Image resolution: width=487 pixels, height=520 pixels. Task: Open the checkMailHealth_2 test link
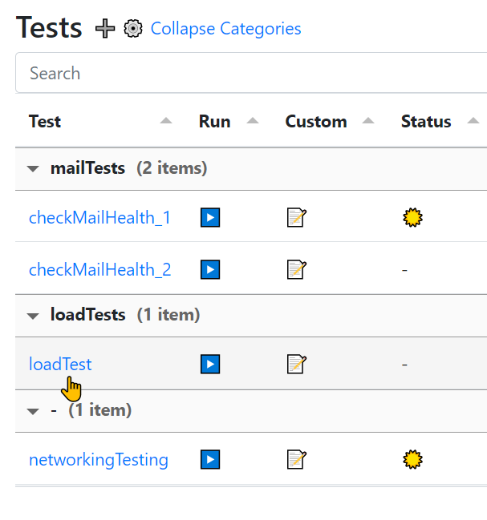[x=99, y=269]
